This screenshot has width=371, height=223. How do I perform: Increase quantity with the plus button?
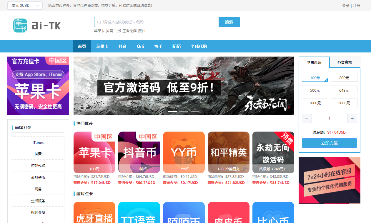tap(352, 118)
